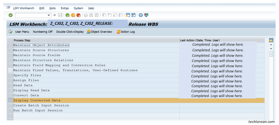This screenshot has width=279, height=125.
Task: Click the red Cancel icon
Action: coord(78,15)
